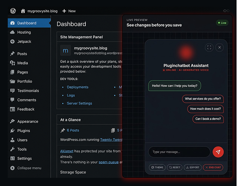239x186 pixels.
Task: Click the END CHAT button
Action: pos(213,167)
